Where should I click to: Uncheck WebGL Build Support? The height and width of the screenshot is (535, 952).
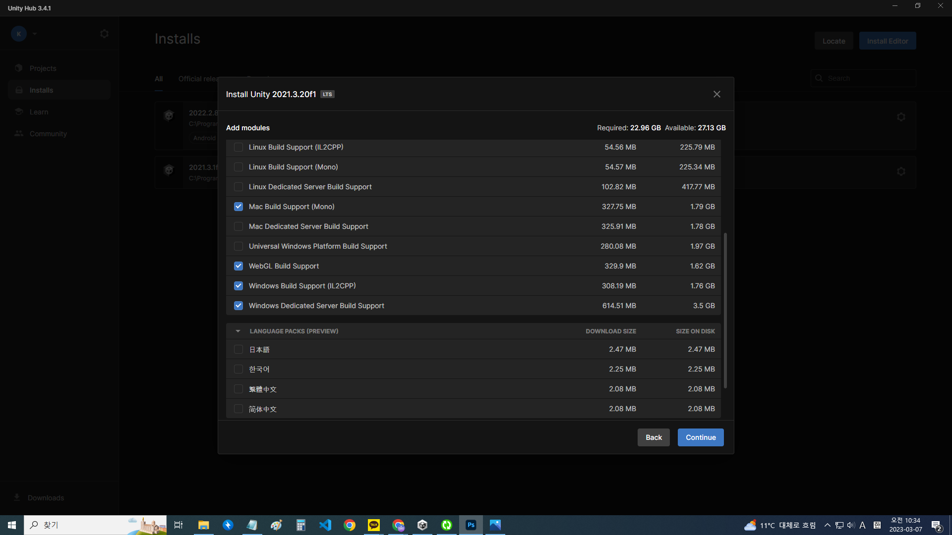click(x=238, y=266)
